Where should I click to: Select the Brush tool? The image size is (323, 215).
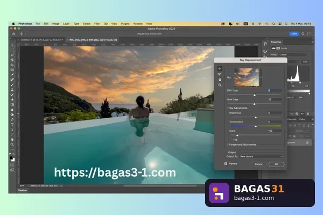click(12, 85)
